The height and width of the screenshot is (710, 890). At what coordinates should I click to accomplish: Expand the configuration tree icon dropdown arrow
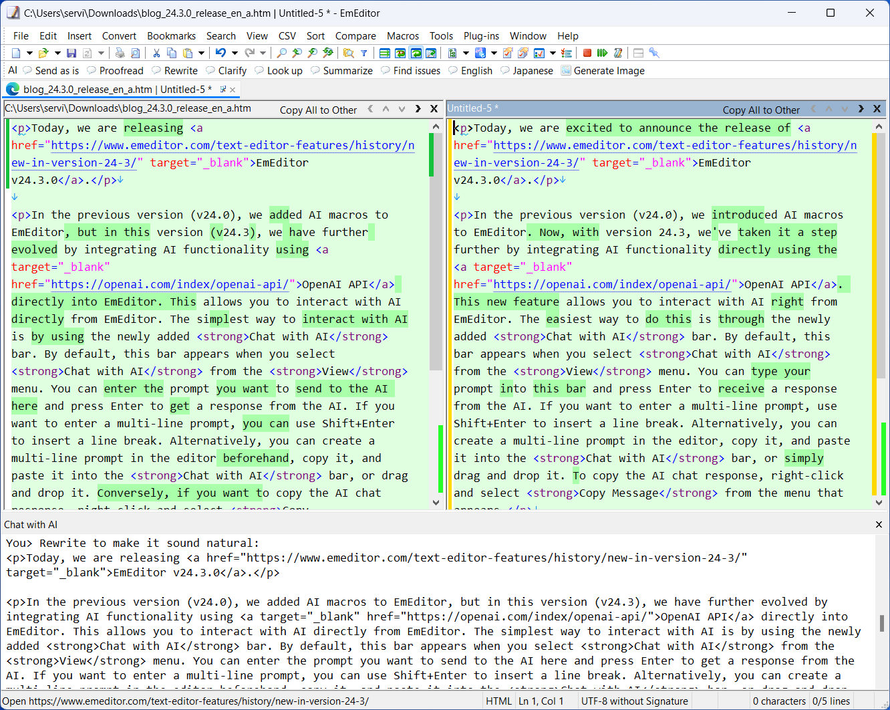(466, 53)
